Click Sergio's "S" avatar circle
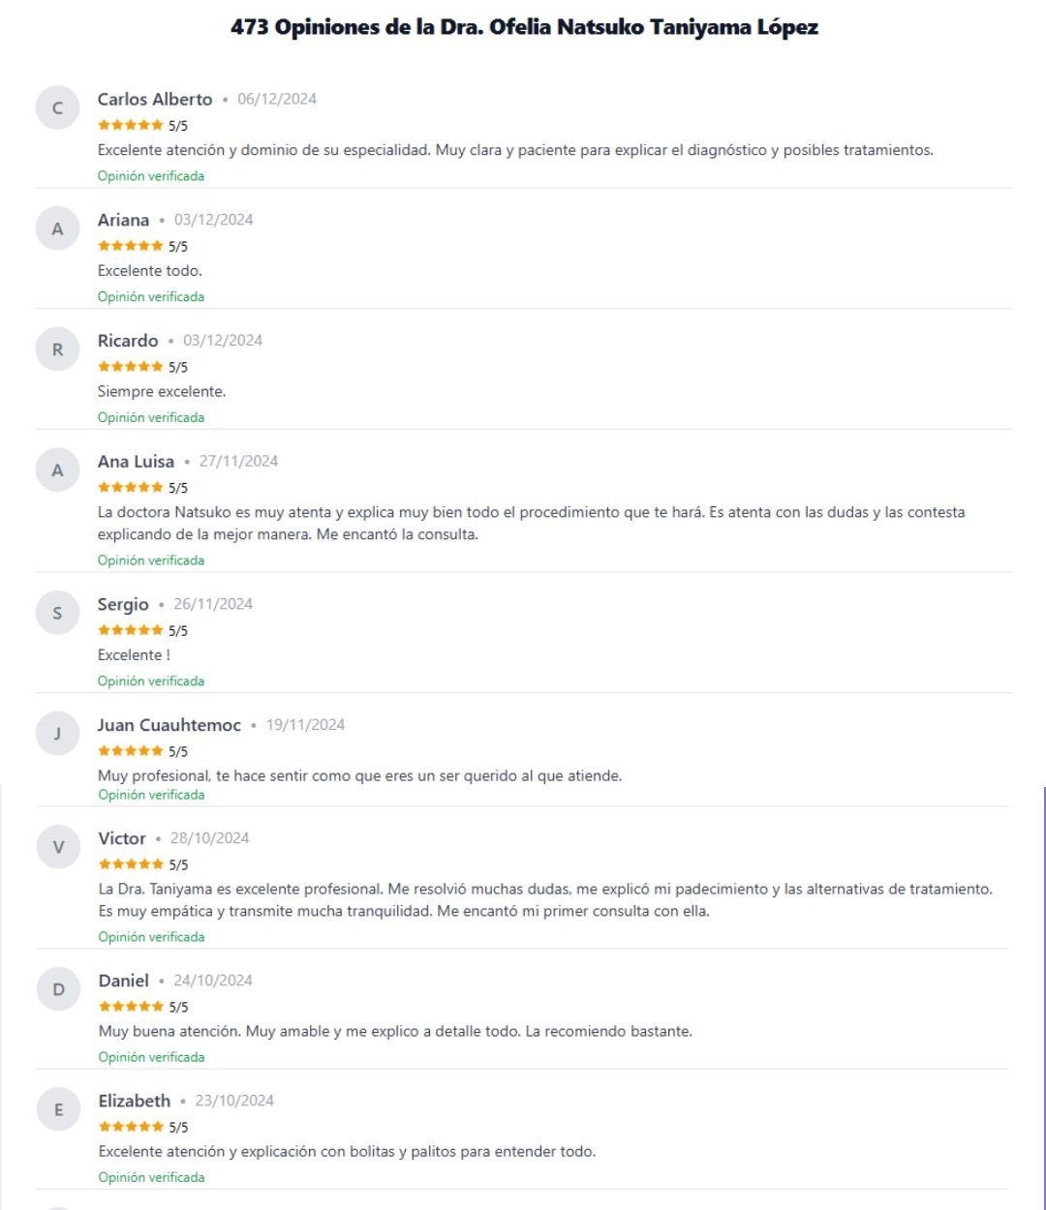1046x1210 pixels. [x=57, y=613]
